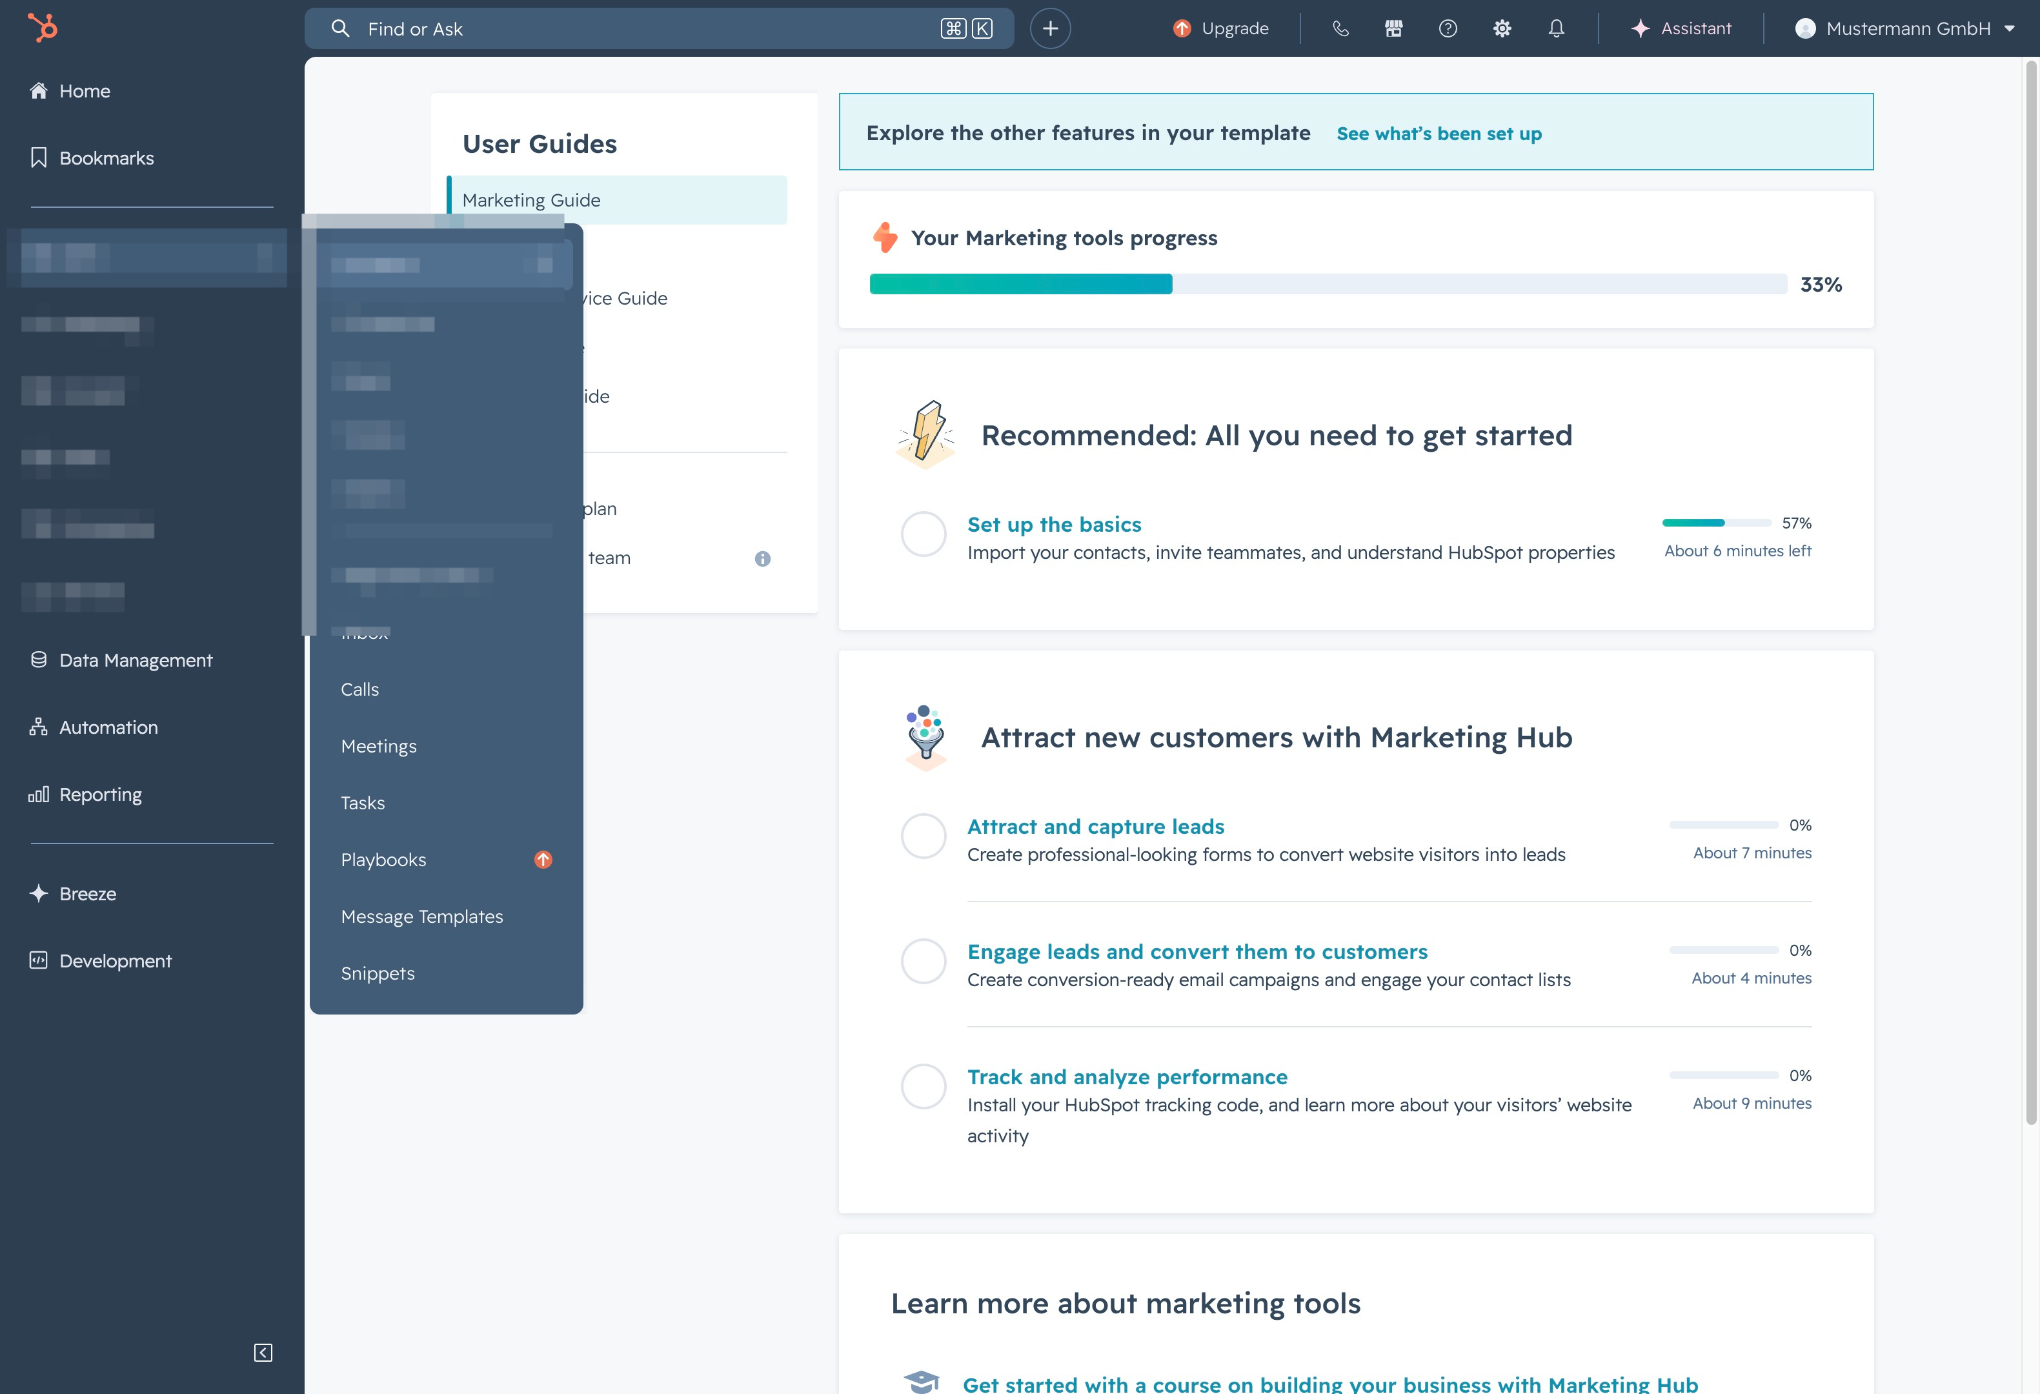Screen dimensions: 2040x1394
Task: Open Calls from the flyout menu
Action: pyautogui.click(x=360, y=689)
